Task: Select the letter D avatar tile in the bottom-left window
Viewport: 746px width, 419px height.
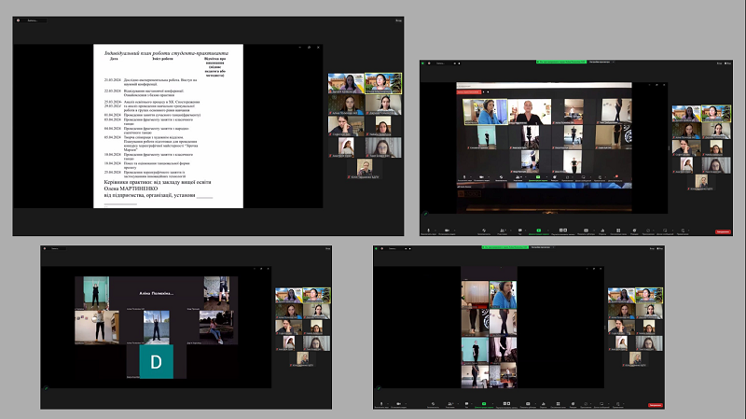Action: pos(156,360)
